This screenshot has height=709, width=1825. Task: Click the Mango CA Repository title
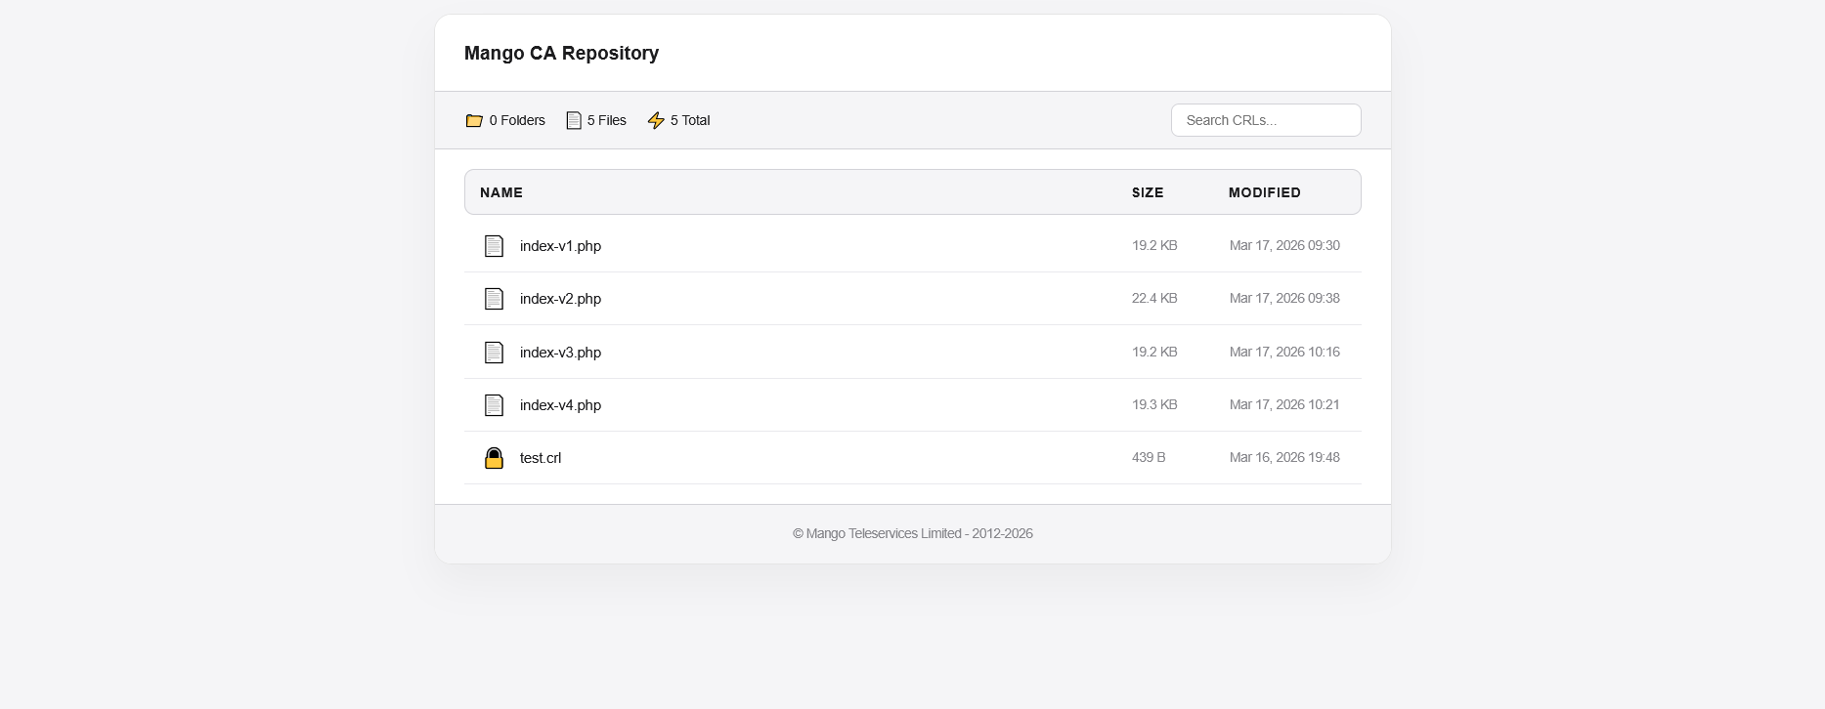(561, 54)
